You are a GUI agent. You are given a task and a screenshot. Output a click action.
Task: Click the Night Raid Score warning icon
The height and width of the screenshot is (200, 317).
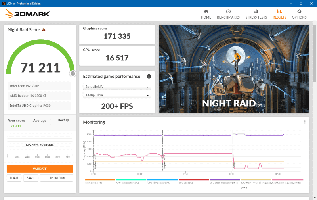pos(44,30)
